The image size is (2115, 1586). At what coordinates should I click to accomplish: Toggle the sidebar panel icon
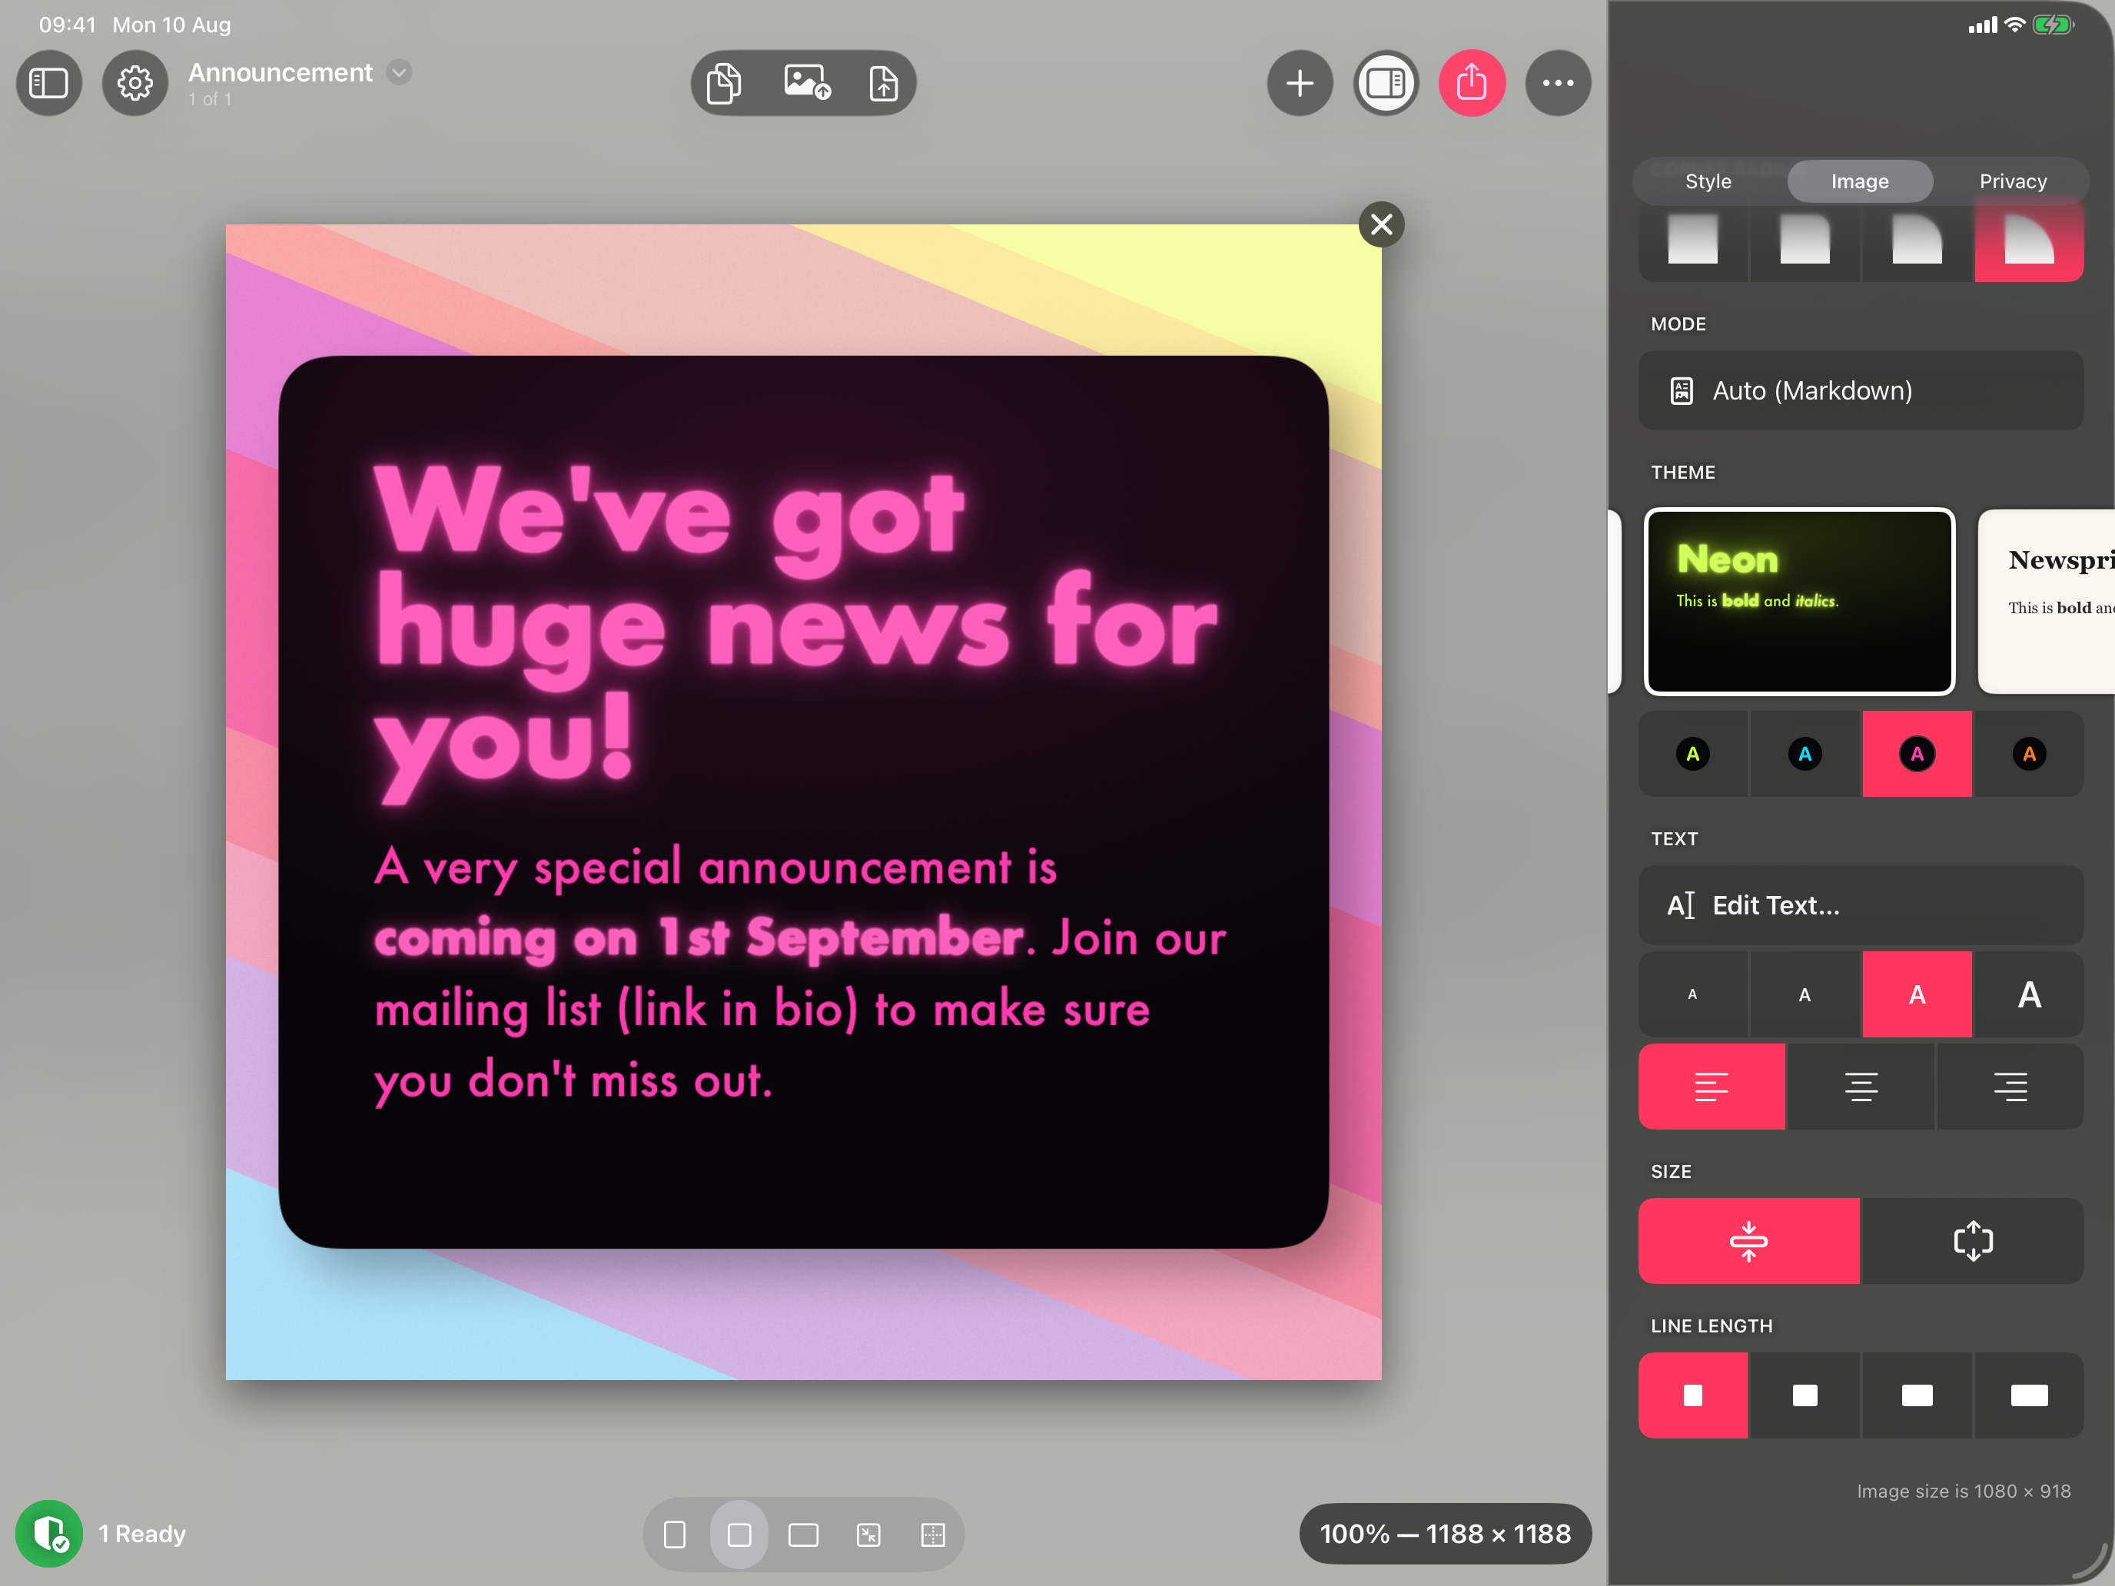pos(48,83)
